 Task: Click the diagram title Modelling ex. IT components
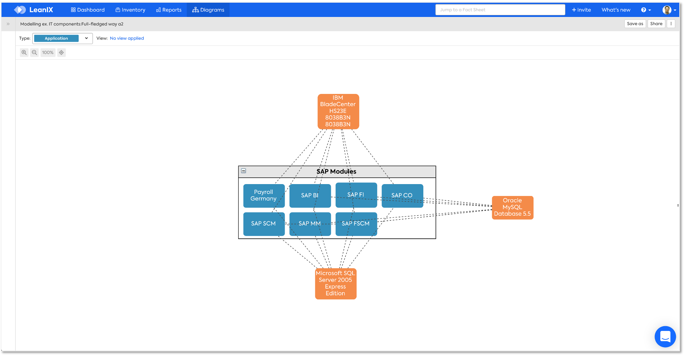tap(72, 24)
